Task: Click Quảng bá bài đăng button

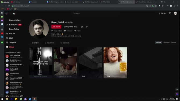Action: pos(71,27)
